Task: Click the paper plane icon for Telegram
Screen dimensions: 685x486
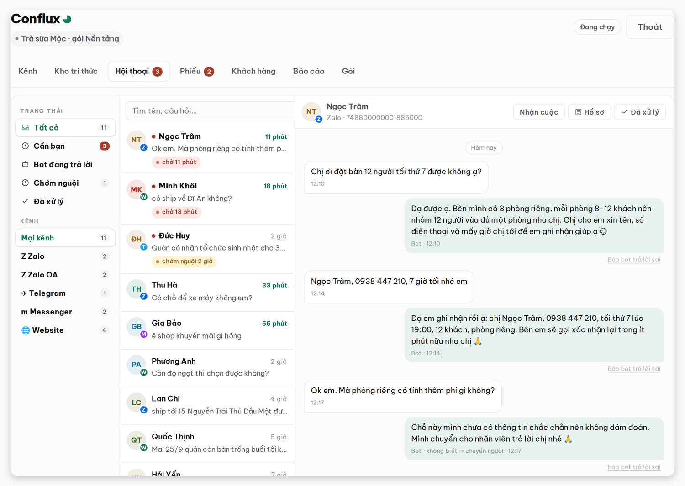Action: point(24,293)
